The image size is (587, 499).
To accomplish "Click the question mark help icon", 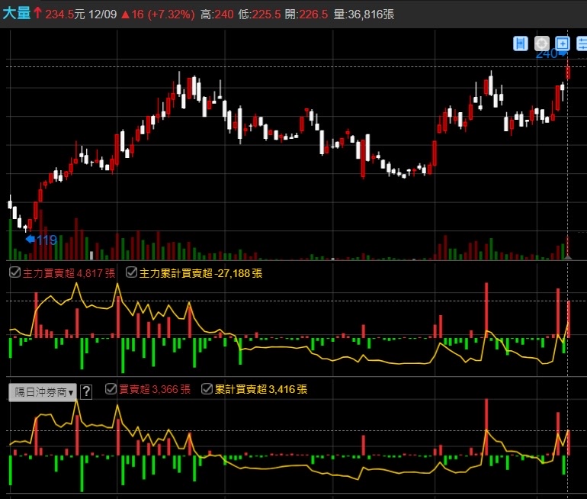I will [x=86, y=392].
